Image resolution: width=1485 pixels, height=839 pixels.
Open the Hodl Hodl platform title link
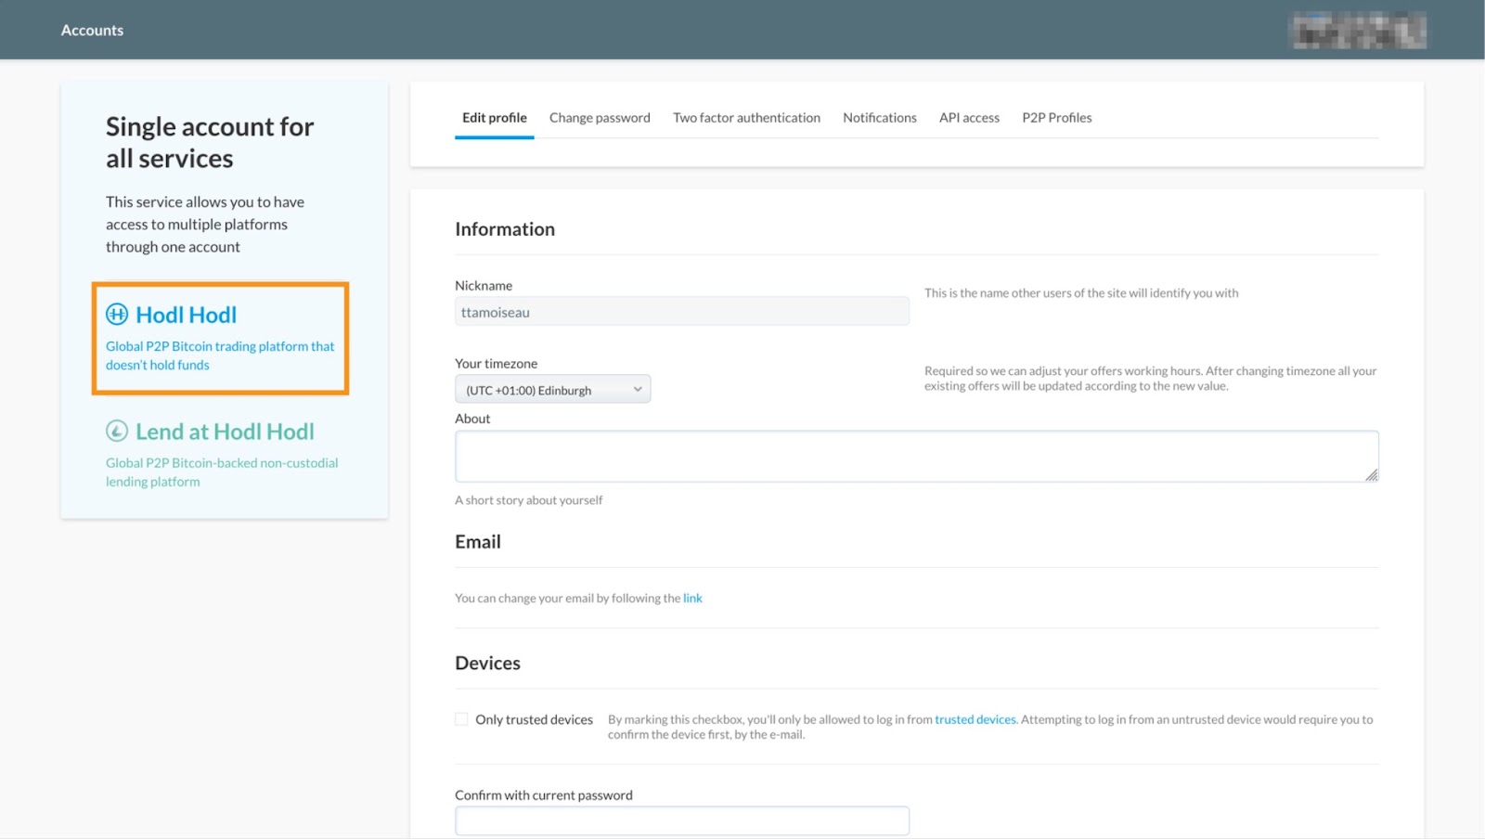[x=187, y=315]
